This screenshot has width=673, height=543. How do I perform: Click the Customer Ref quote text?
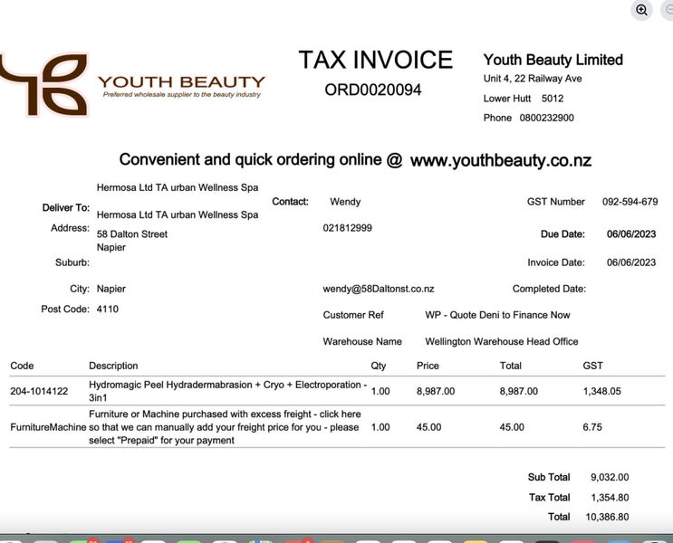coord(497,315)
